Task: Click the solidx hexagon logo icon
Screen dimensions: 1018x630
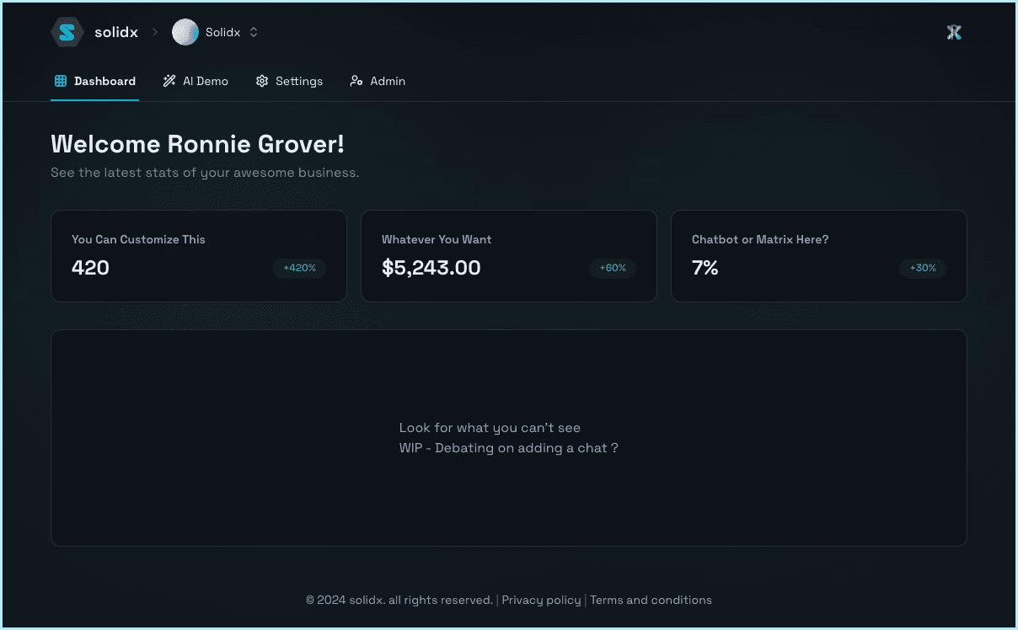Action: click(67, 33)
